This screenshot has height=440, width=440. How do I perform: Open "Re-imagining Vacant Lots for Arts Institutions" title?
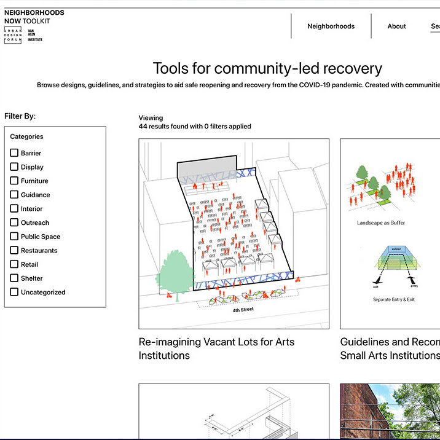point(216,348)
